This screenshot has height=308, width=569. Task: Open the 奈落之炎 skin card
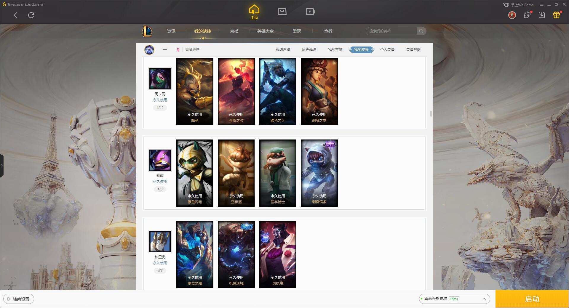click(x=236, y=92)
